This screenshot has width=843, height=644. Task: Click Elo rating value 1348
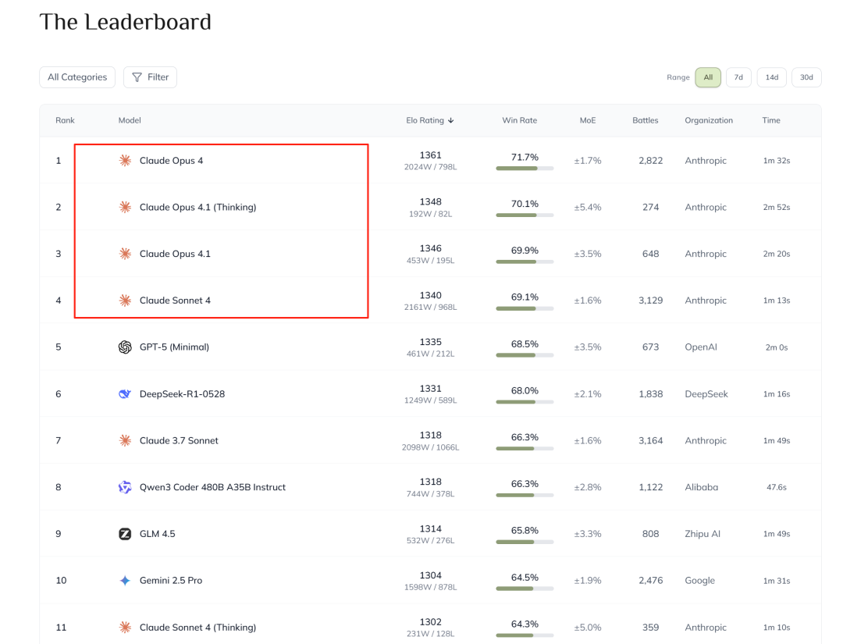[431, 202]
